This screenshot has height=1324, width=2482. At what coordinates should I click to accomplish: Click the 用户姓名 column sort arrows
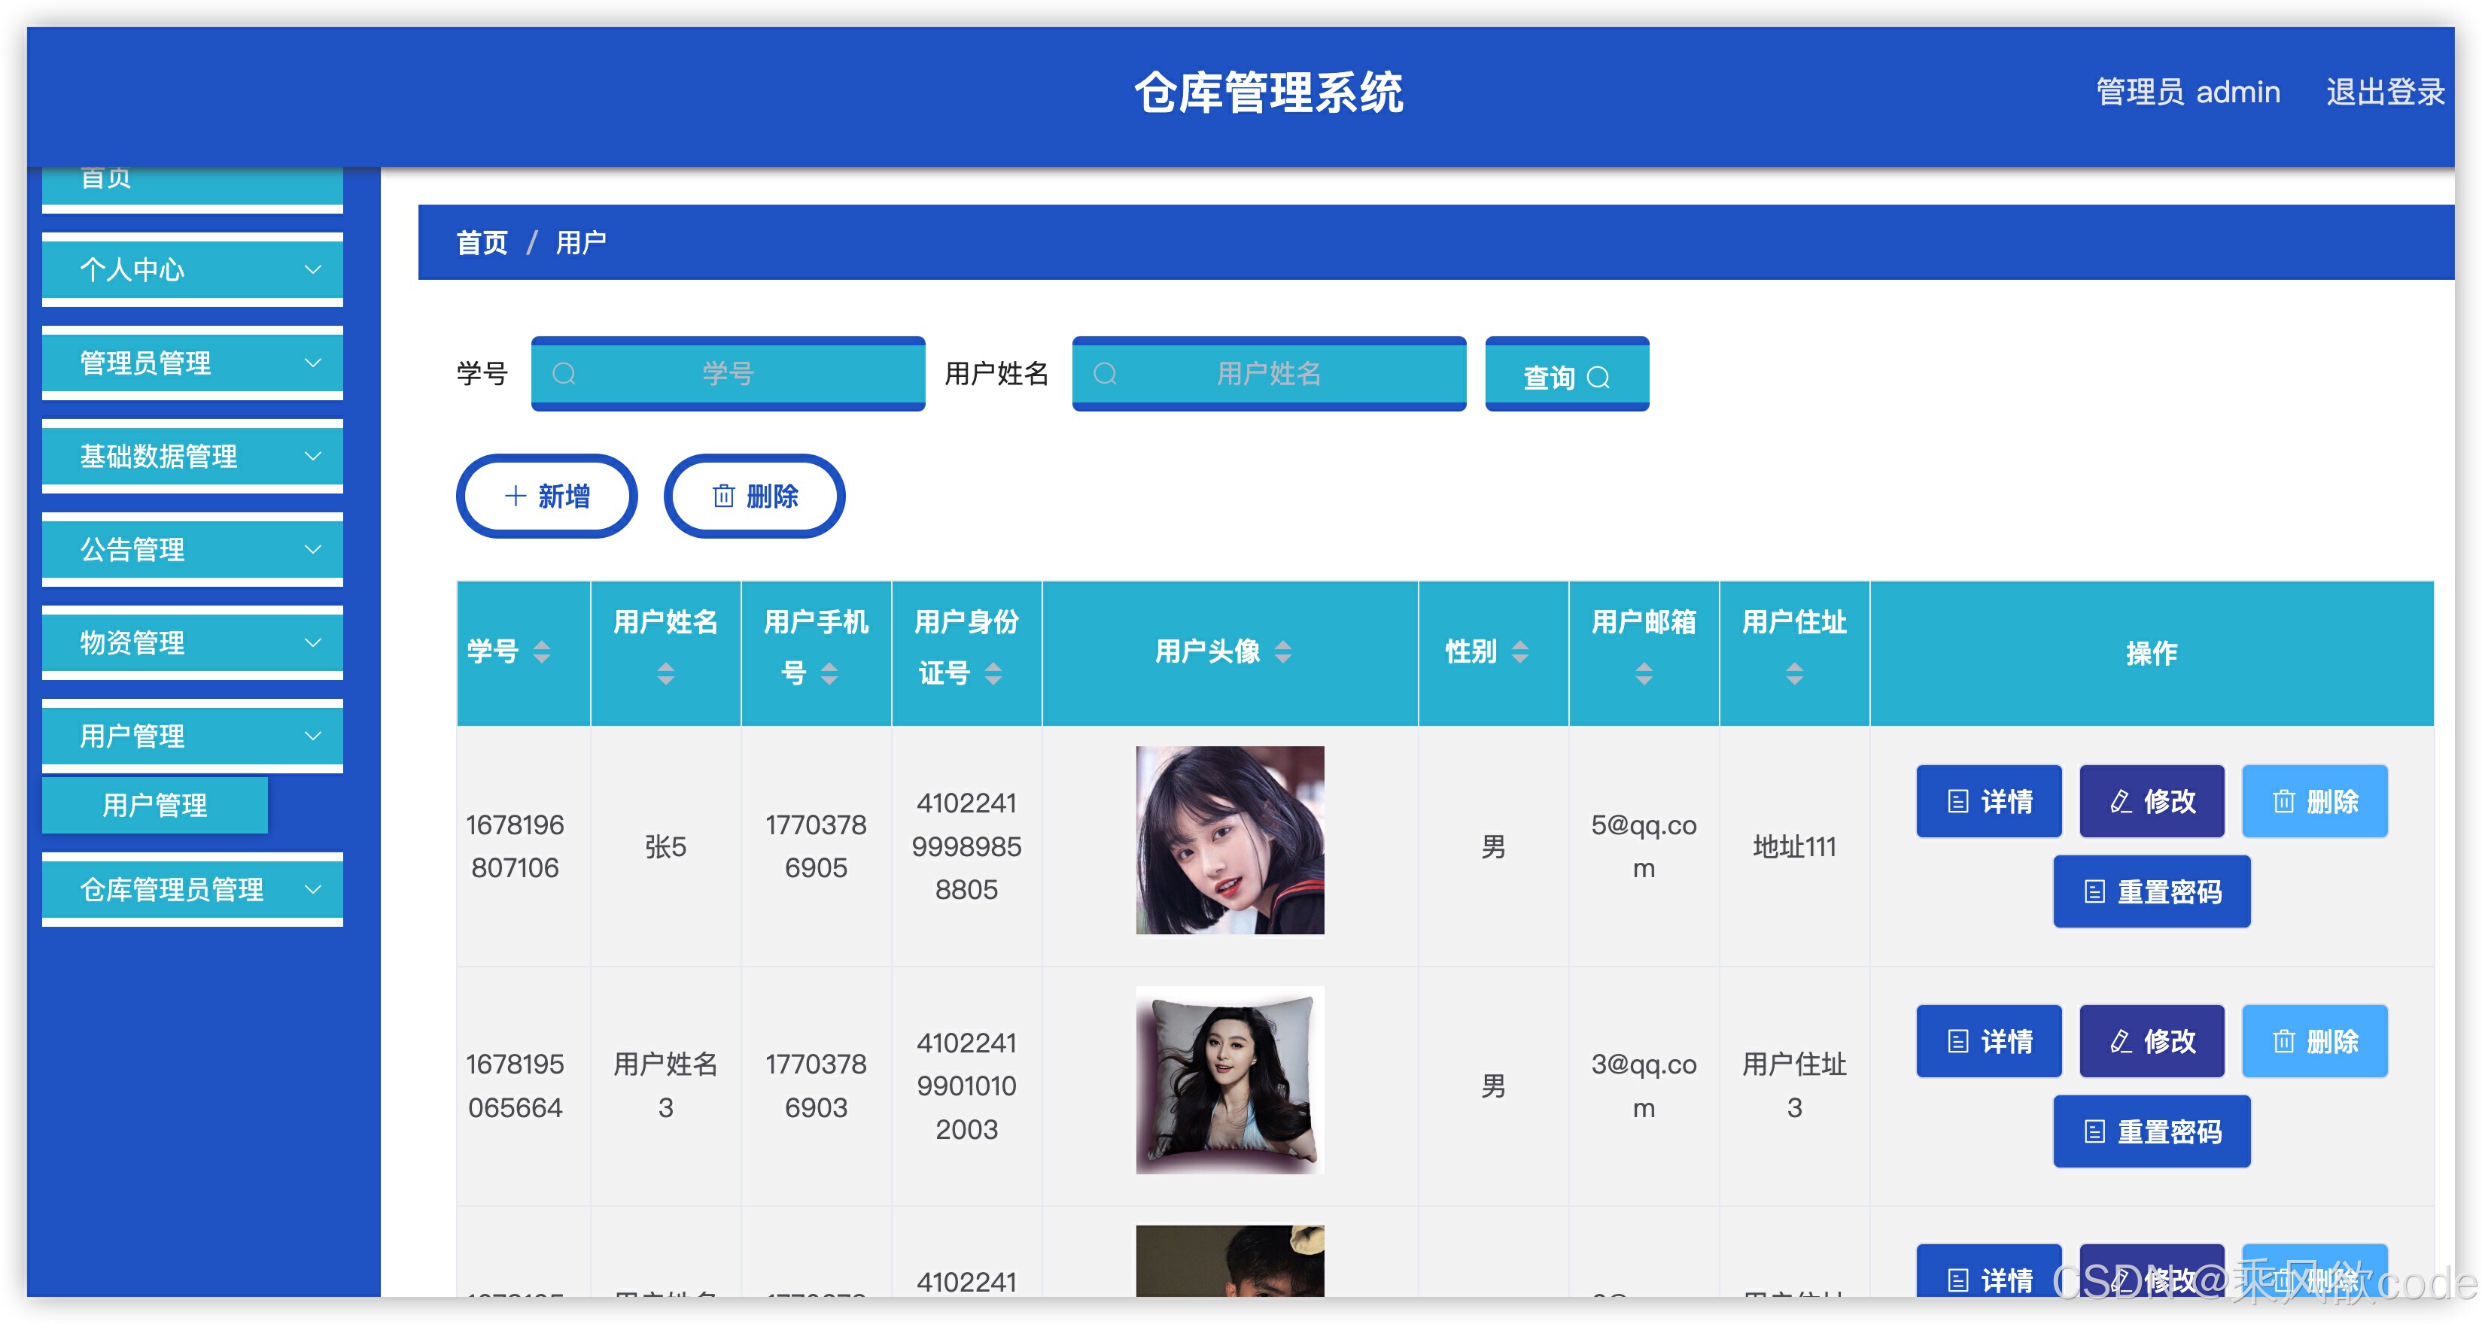point(666,673)
